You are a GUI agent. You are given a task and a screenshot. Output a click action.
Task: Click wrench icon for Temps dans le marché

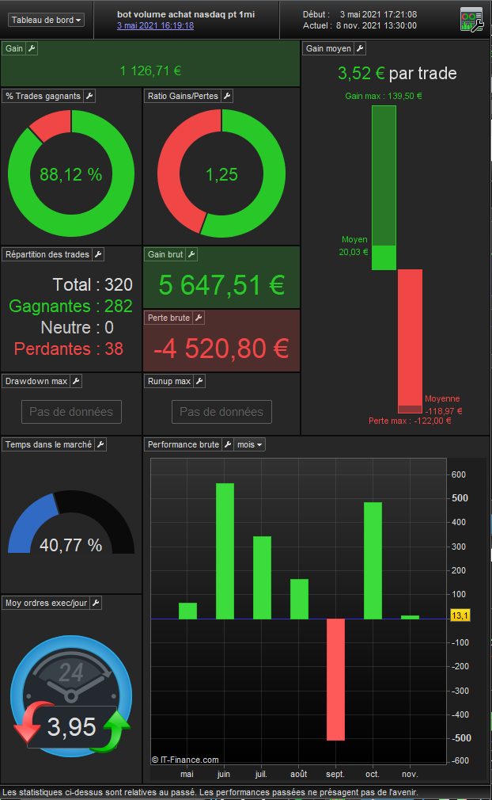(x=100, y=444)
